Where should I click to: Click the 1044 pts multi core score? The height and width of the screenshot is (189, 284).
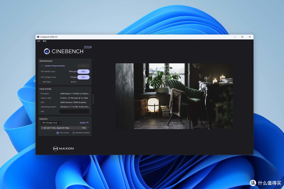(x=73, y=71)
